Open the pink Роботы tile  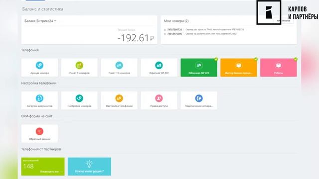[x=279, y=68]
